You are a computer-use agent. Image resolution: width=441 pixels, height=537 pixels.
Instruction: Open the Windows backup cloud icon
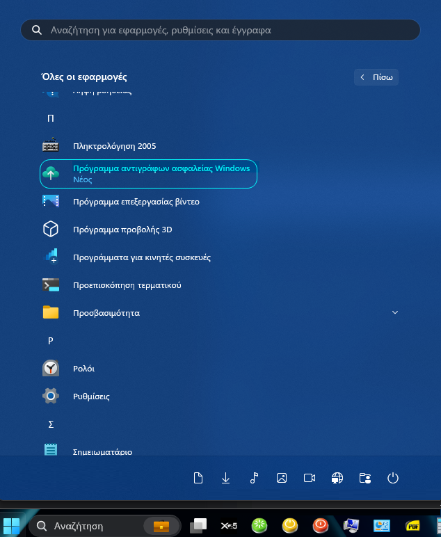51,174
